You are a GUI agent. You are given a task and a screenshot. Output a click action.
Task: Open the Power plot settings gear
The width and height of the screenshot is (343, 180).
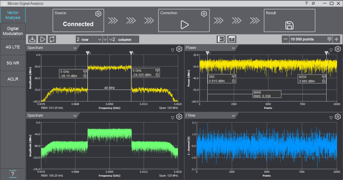(338, 49)
